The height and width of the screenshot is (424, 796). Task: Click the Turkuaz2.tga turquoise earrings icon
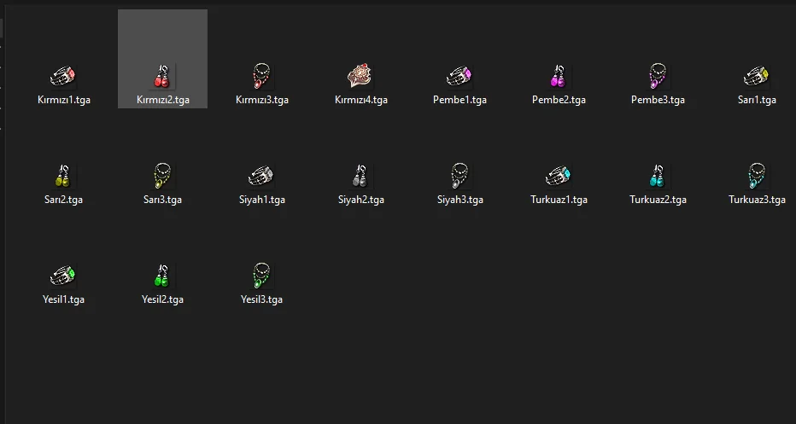(658, 177)
